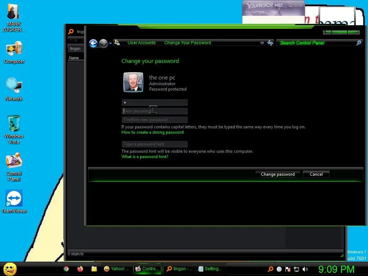Click the orange search tray icon

270,269
